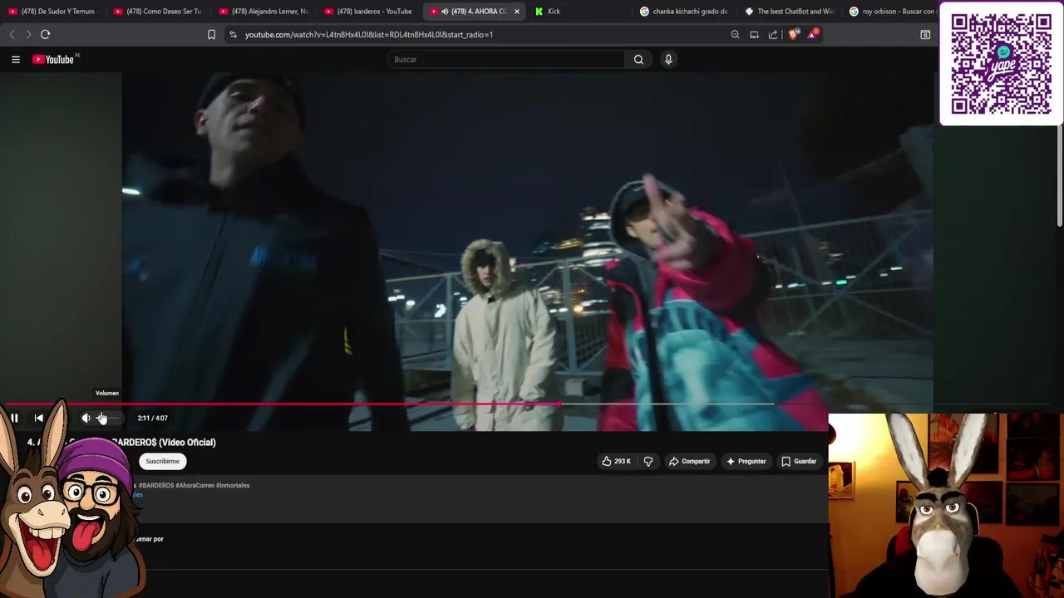Pause the video with the pause button
The width and height of the screenshot is (1064, 598).
point(14,418)
